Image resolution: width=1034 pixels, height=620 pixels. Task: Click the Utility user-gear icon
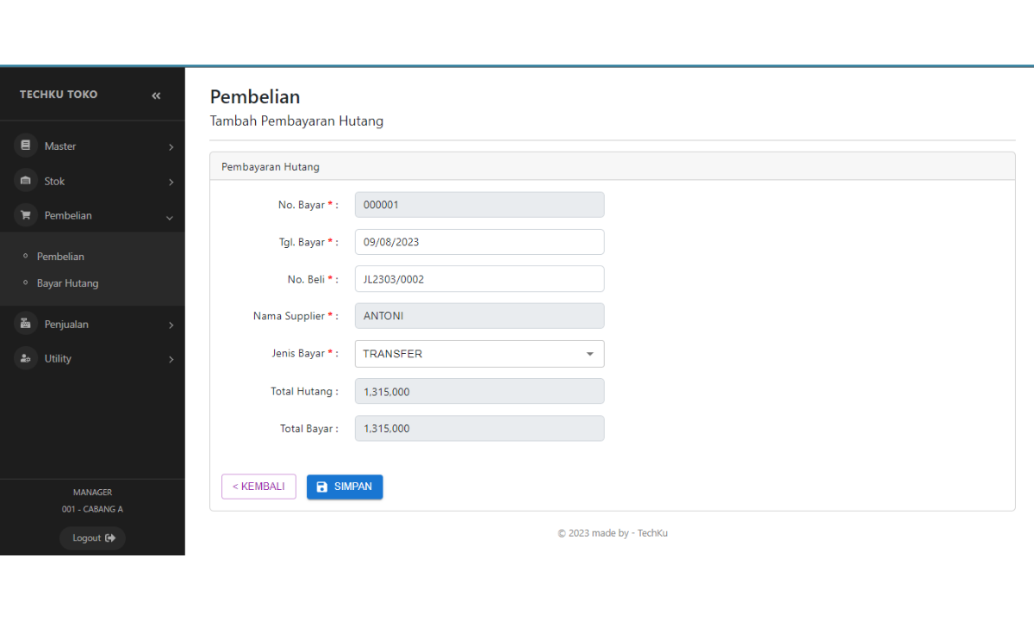click(x=26, y=358)
